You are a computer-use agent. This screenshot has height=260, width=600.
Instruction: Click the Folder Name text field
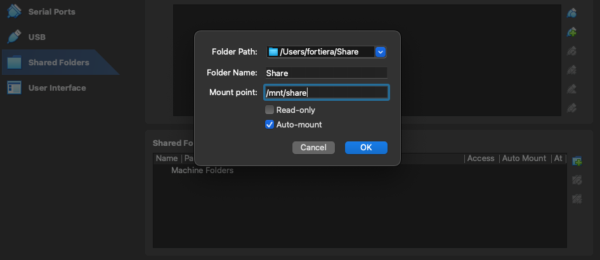(x=325, y=73)
